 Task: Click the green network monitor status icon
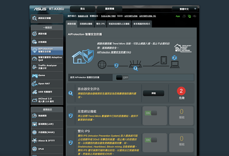tap(189, 16)
